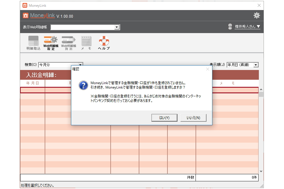284x189 pixels.
Task: Open the 表示順 sort dropdown showing 年月日(昇順)
Action: point(256,65)
